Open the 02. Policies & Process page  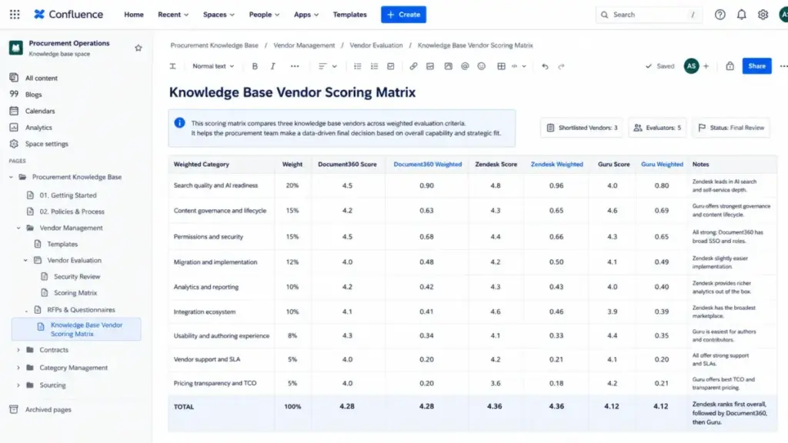[x=72, y=212]
